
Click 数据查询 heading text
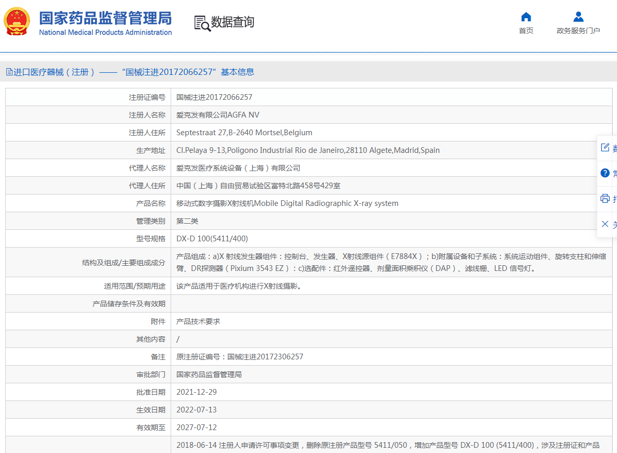click(233, 22)
